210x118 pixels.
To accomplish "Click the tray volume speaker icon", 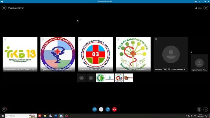I will point(192,116).
